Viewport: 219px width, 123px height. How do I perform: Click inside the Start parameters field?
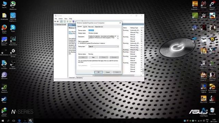point(105,65)
